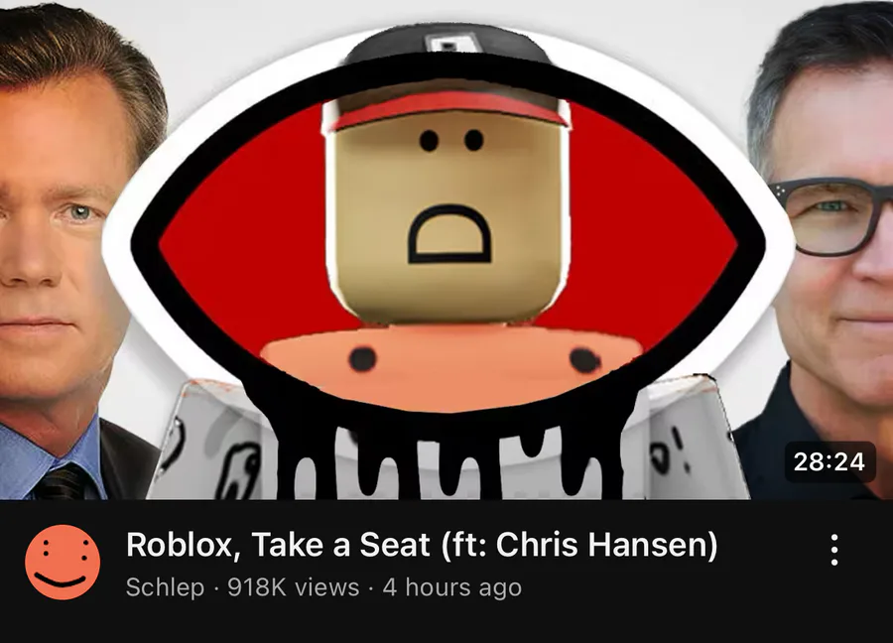Image resolution: width=893 pixels, height=643 pixels.
Task: Click the 4 hours ago timestamp
Action: click(x=451, y=587)
